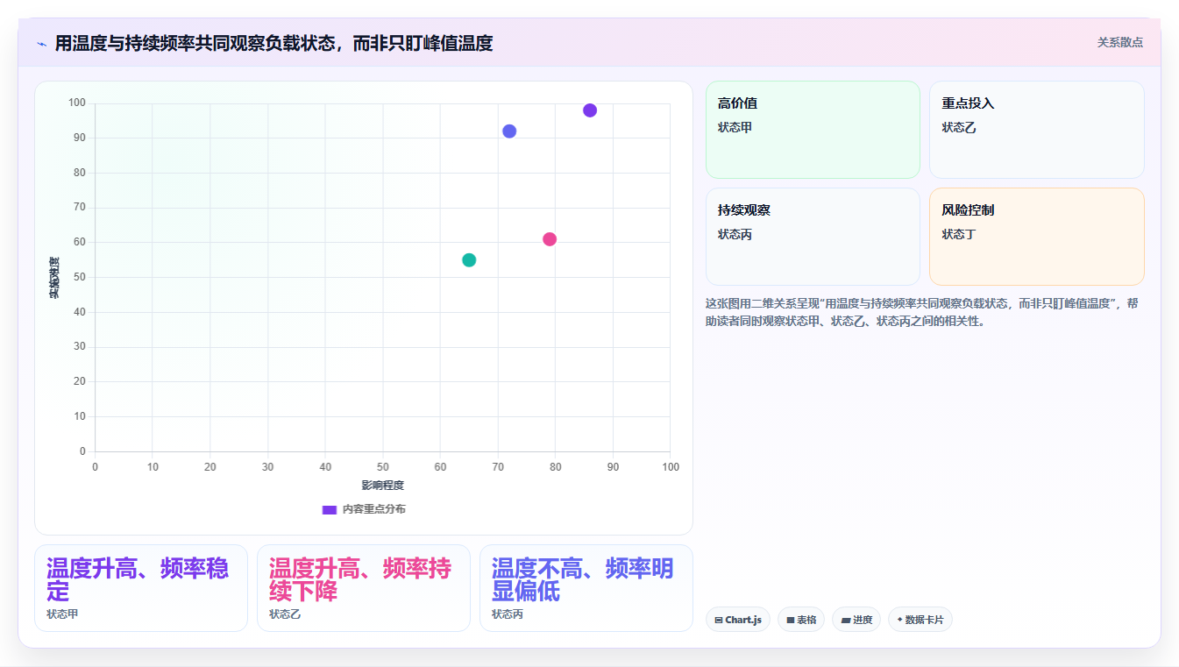The width and height of the screenshot is (1179, 667).
Task: Click the 内容重点分布 legend label
Action: click(374, 509)
